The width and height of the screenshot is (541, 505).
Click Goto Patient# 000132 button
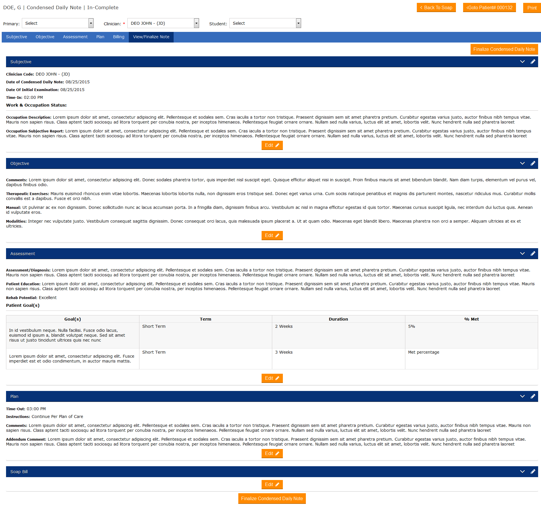click(489, 8)
